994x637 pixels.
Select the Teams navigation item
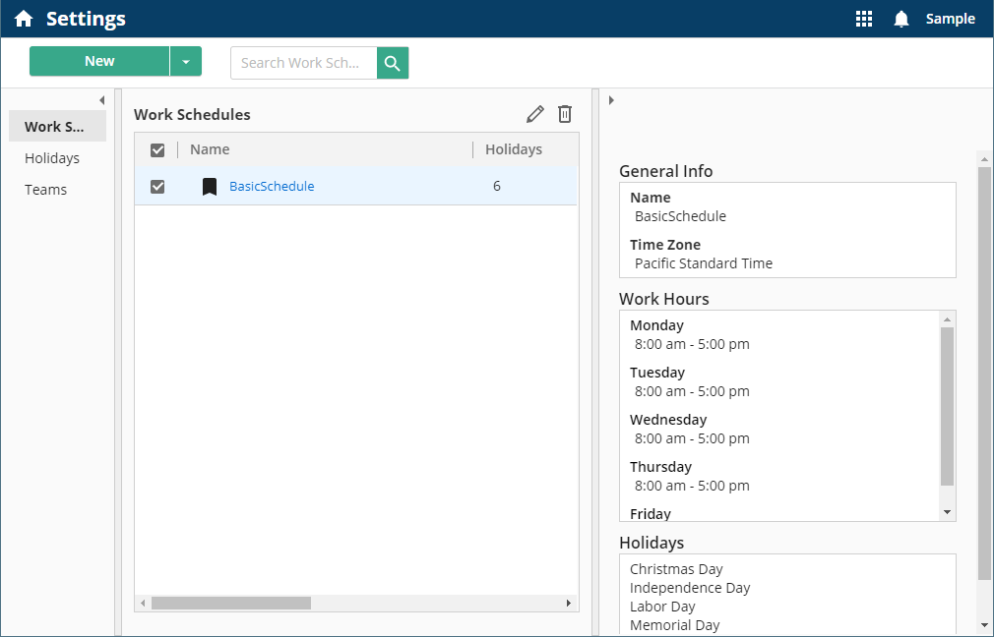[x=46, y=190]
